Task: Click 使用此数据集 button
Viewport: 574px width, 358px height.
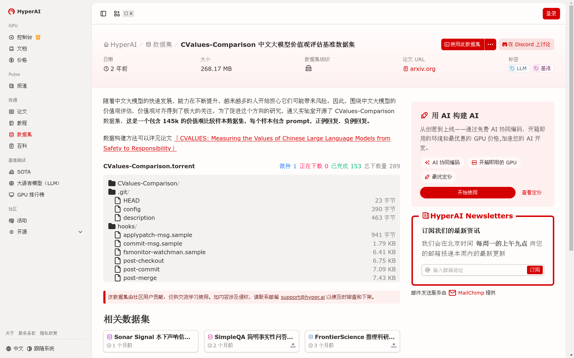Action: tap(462, 44)
